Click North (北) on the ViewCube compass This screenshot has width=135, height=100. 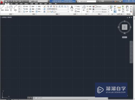click(x=124, y=21)
